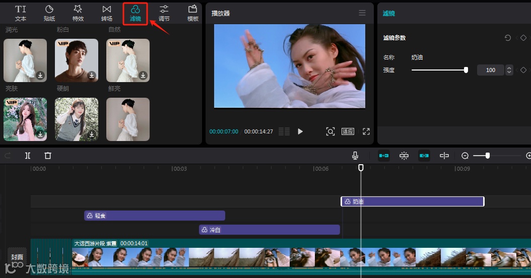Viewport: 531px width, 278px height.
Task: Click the 滤镜 header tab in properties panel
Action: pos(389,13)
